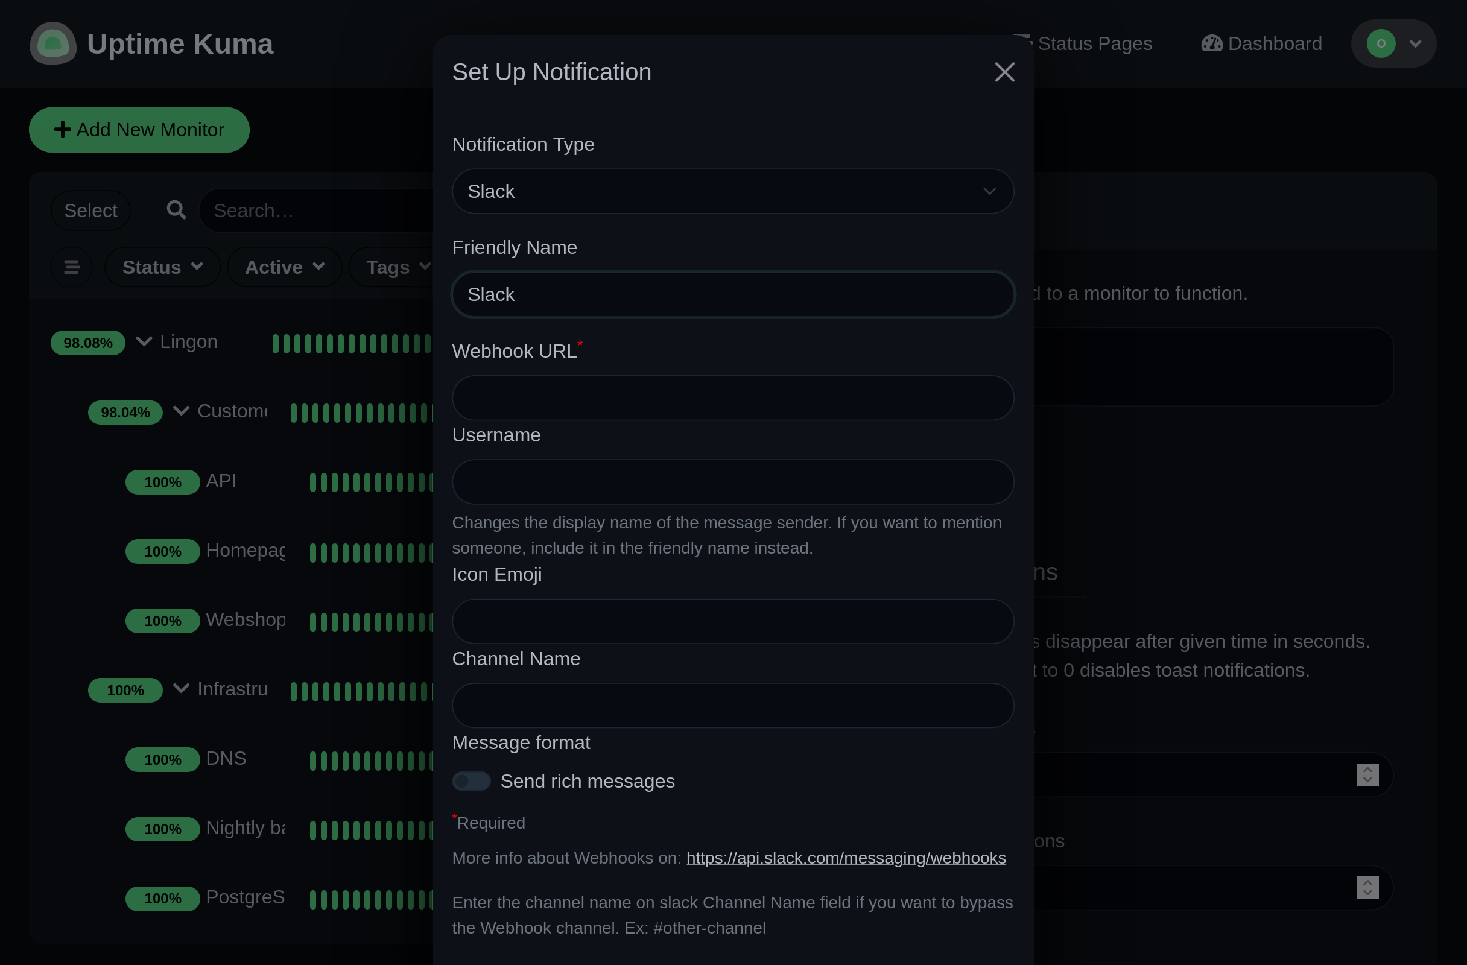
Task: Click the Lingon group name
Action: tap(189, 341)
